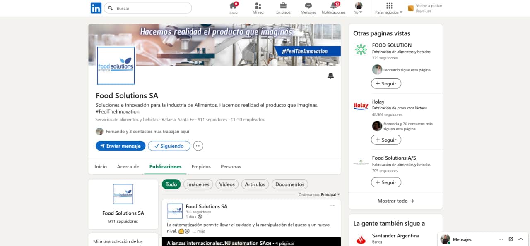
Task: Select the Imágenes filter chip
Action: [198, 184]
